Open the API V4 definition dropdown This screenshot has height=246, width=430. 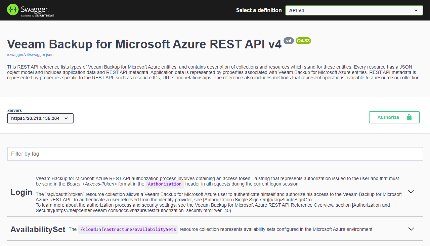354,10
